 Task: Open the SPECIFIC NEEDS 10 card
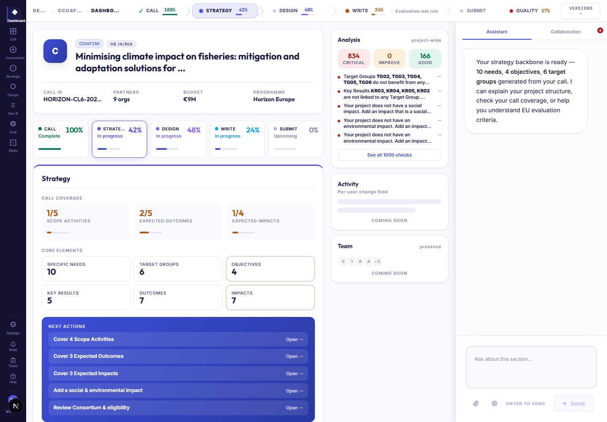[x=86, y=269]
